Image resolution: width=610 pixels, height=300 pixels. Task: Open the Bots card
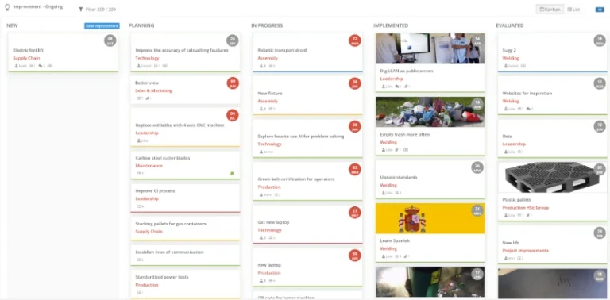507,137
